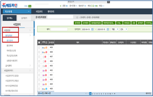Click the magenta document icon in row 4432
The image size is (153, 97).
pyautogui.click(x=43, y=71)
